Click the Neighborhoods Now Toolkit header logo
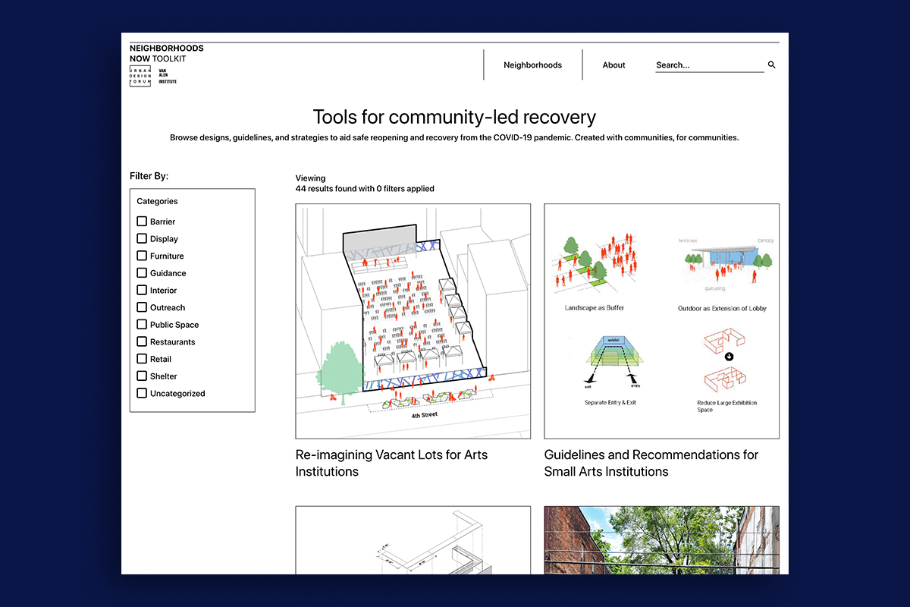This screenshot has height=607, width=910. point(157,53)
